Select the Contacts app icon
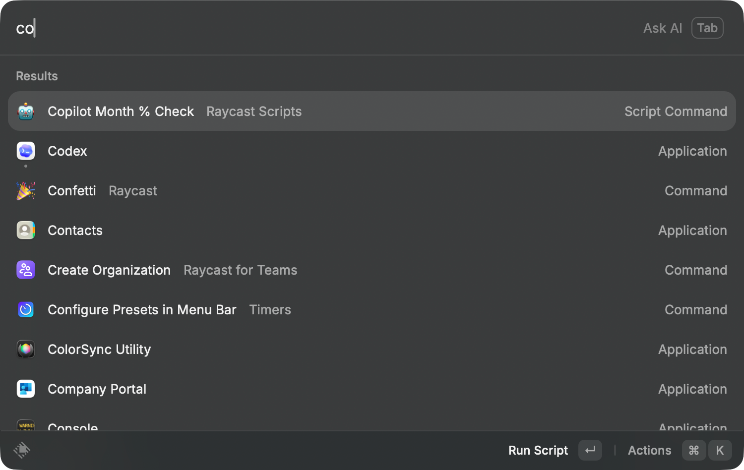Screen dimensions: 744x470 [25, 230]
